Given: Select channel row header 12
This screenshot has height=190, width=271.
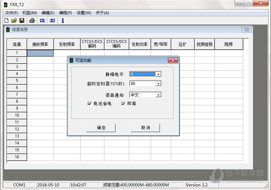Looking at the screenshot, I should pyautogui.click(x=17, y=129).
